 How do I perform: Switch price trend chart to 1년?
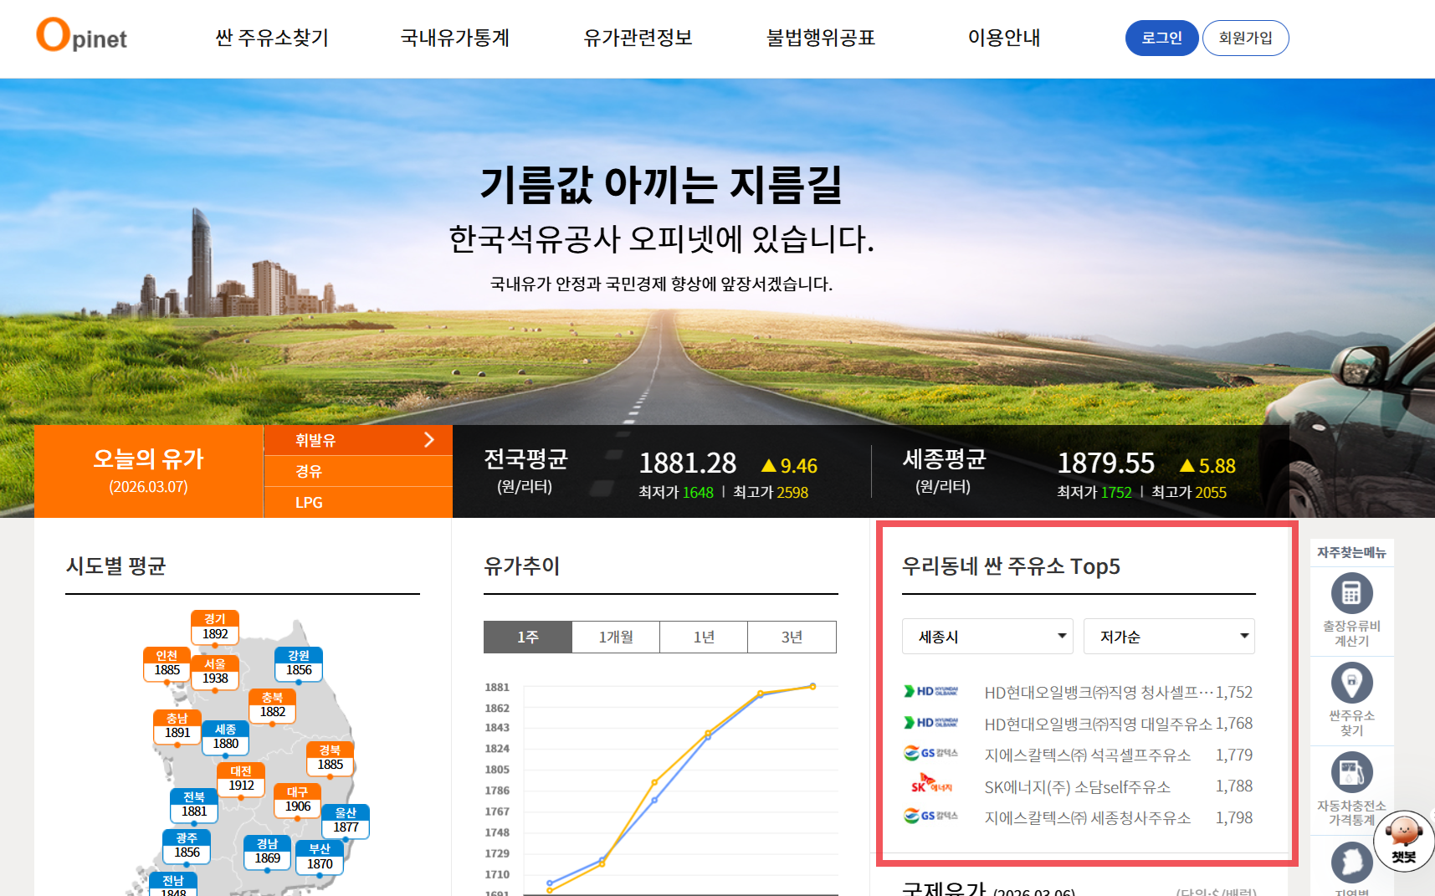pyautogui.click(x=704, y=637)
